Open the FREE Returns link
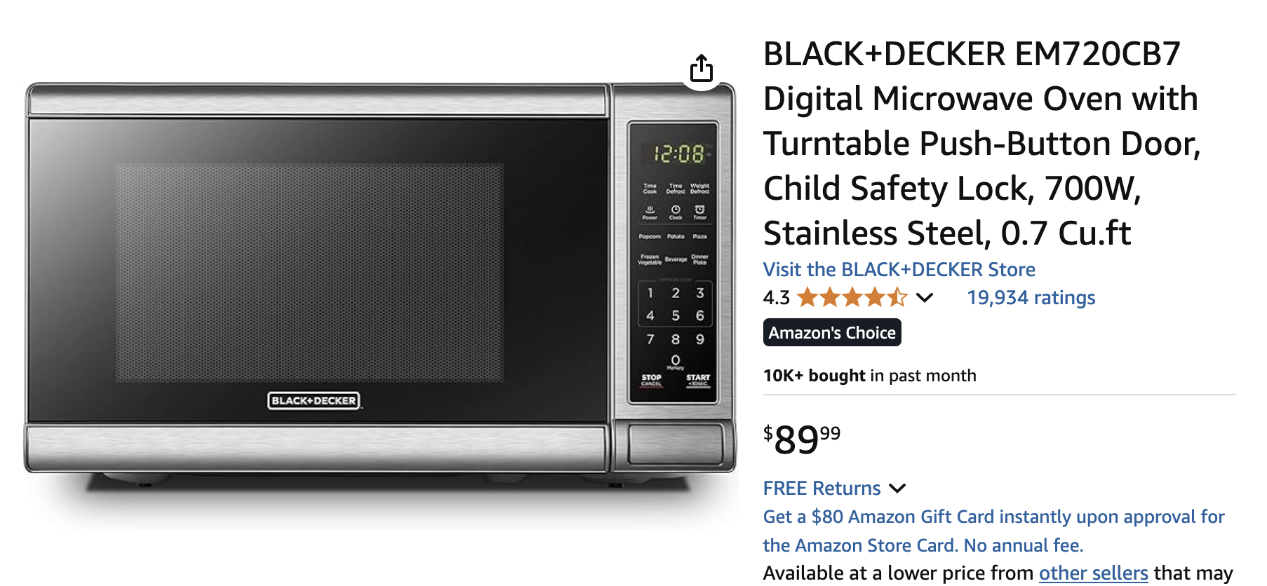 coord(822,488)
